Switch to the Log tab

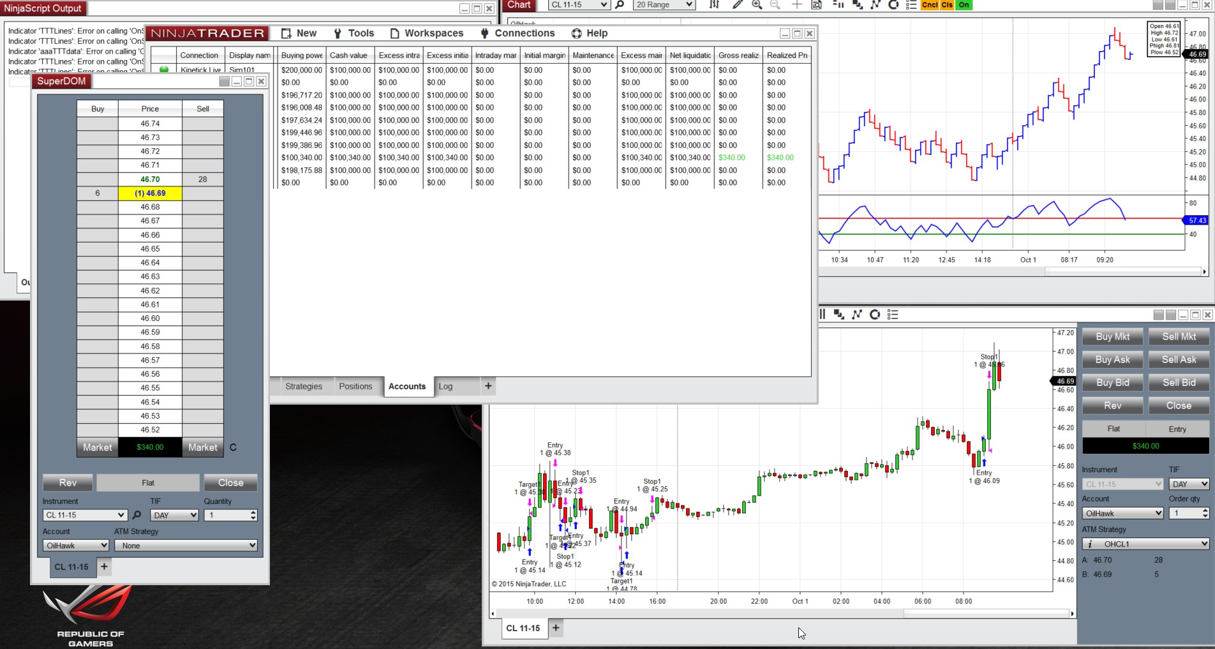pos(445,386)
